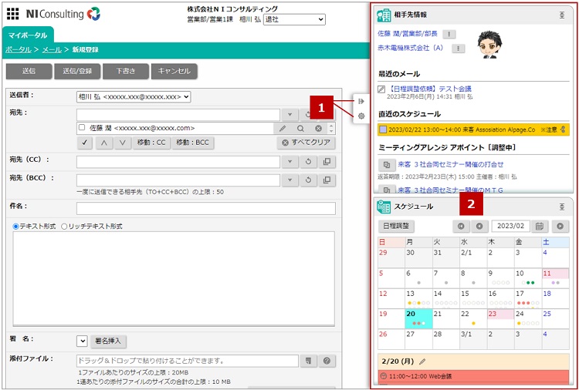
Task: Click the 件名 subject input field
Action: [x=205, y=208]
